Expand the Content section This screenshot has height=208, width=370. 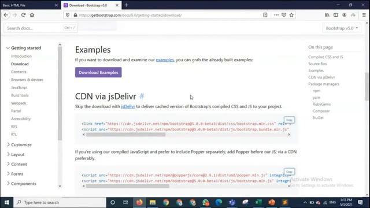tap(17, 164)
